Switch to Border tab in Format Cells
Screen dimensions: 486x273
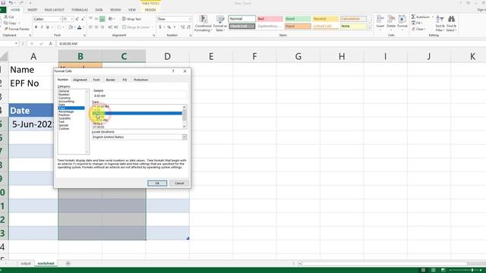[111, 80]
